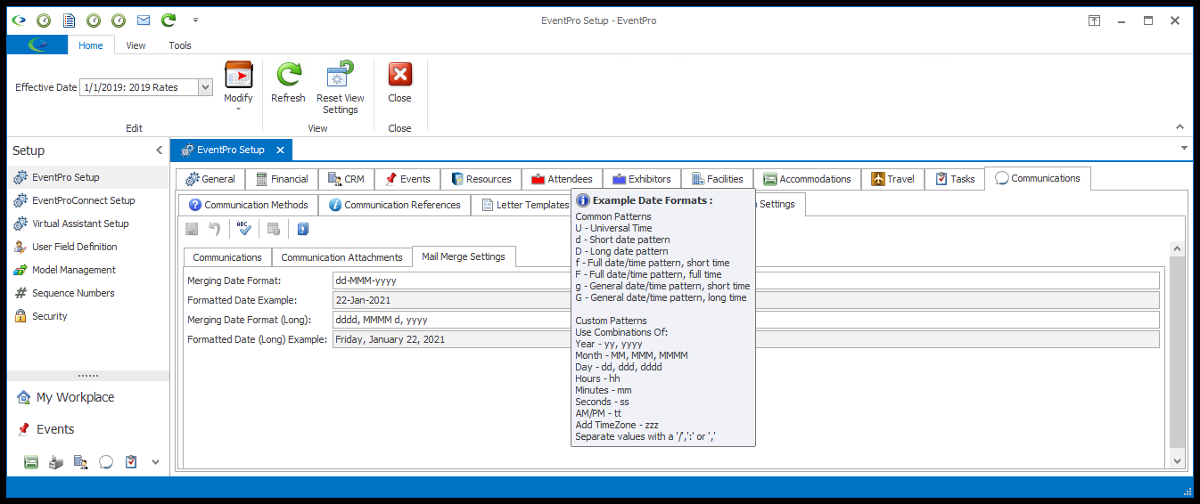Select the Communications setup tab
The height and width of the screenshot is (504, 1200).
[1037, 178]
